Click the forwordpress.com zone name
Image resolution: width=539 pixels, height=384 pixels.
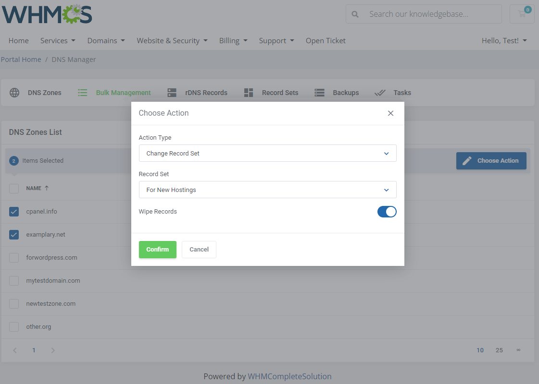tap(51, 258)
